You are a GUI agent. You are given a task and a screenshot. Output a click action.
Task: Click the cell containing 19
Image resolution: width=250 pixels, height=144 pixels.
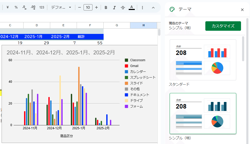pyautogui.click(x=11, y=43)
